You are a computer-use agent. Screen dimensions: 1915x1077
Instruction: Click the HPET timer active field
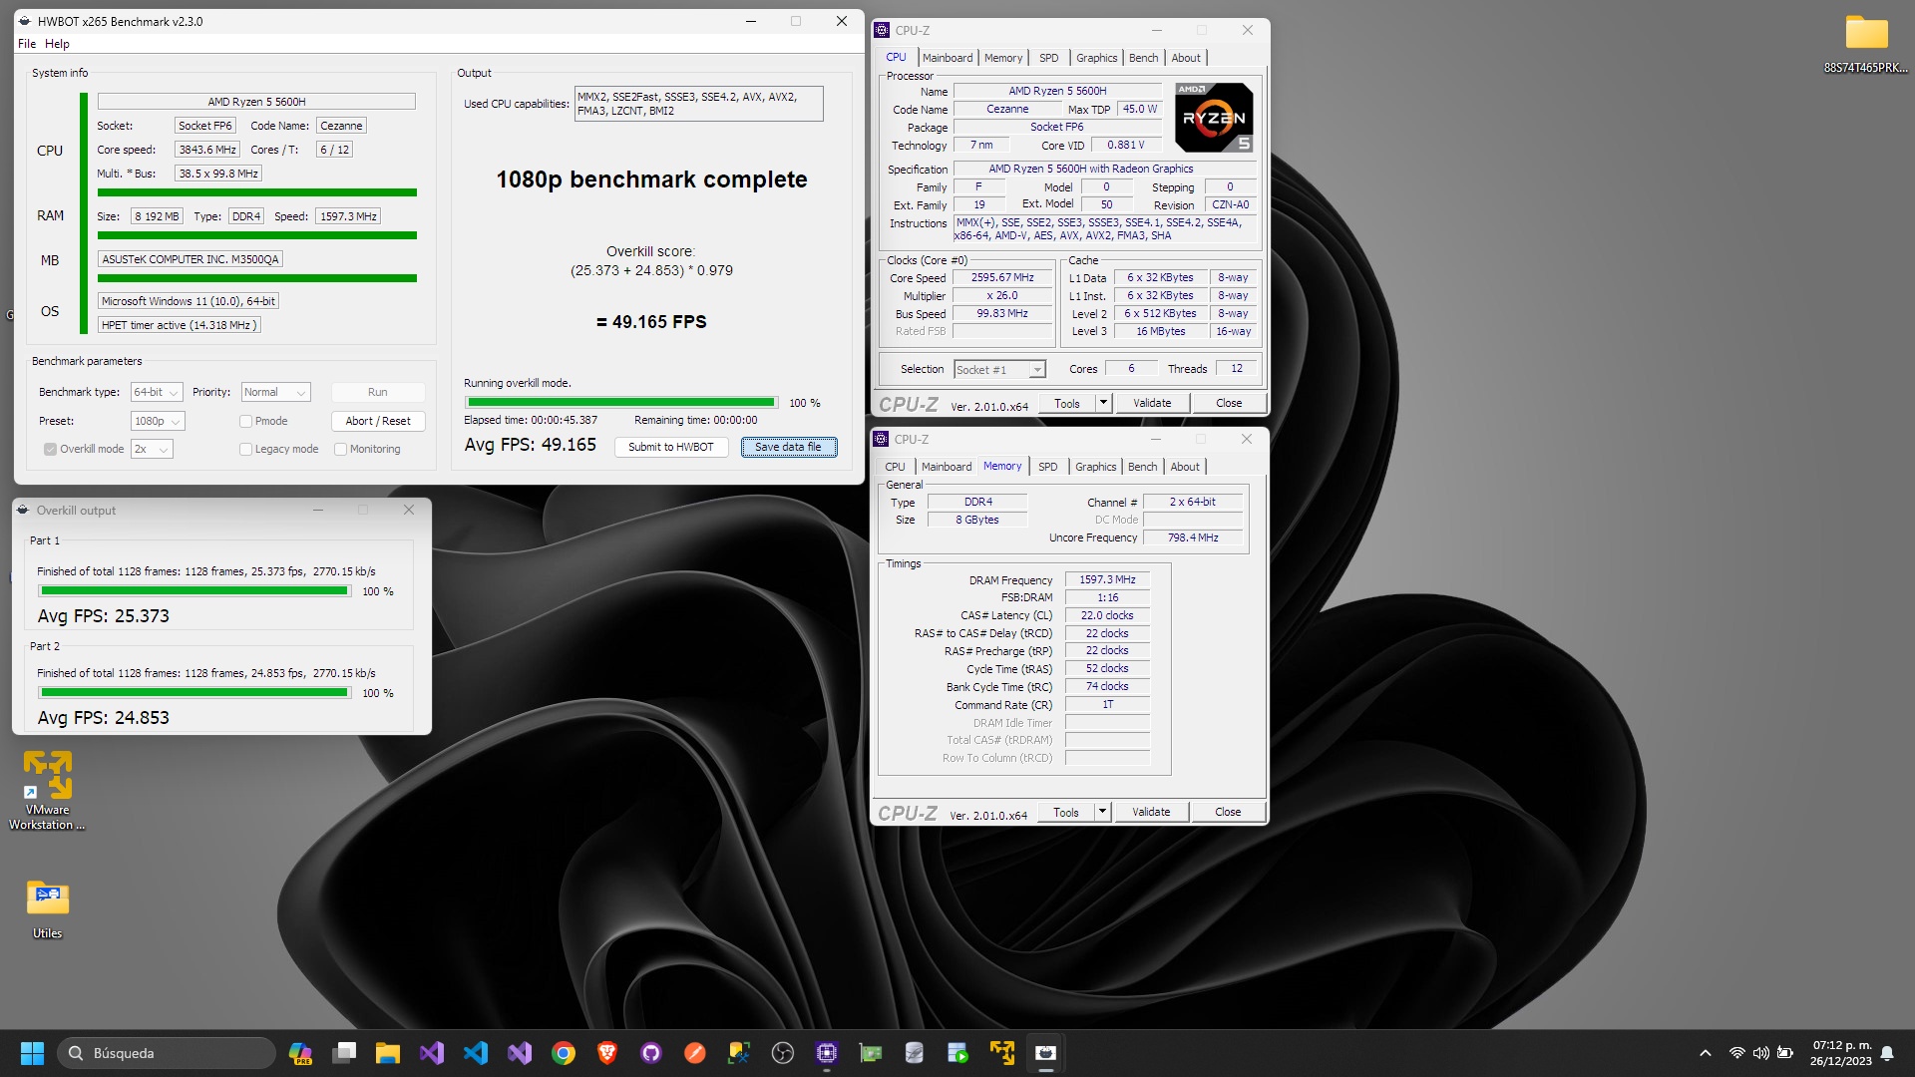point(180,325)
